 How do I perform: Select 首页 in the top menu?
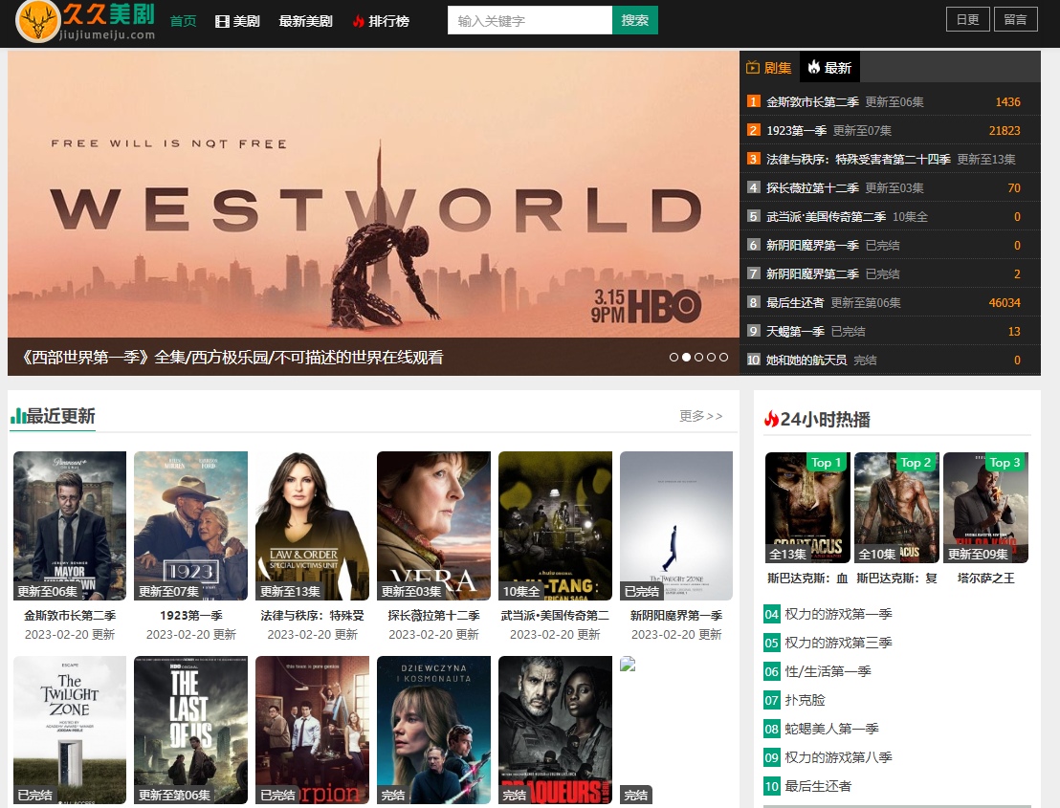[x=183, y=19]
